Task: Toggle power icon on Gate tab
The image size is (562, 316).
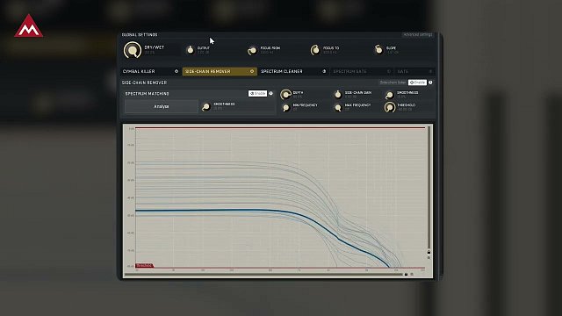Action: point(431,71)
